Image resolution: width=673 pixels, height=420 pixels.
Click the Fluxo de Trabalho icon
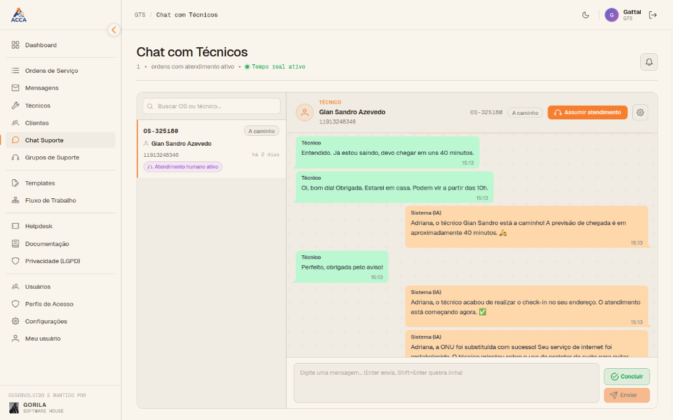point(16,200)
